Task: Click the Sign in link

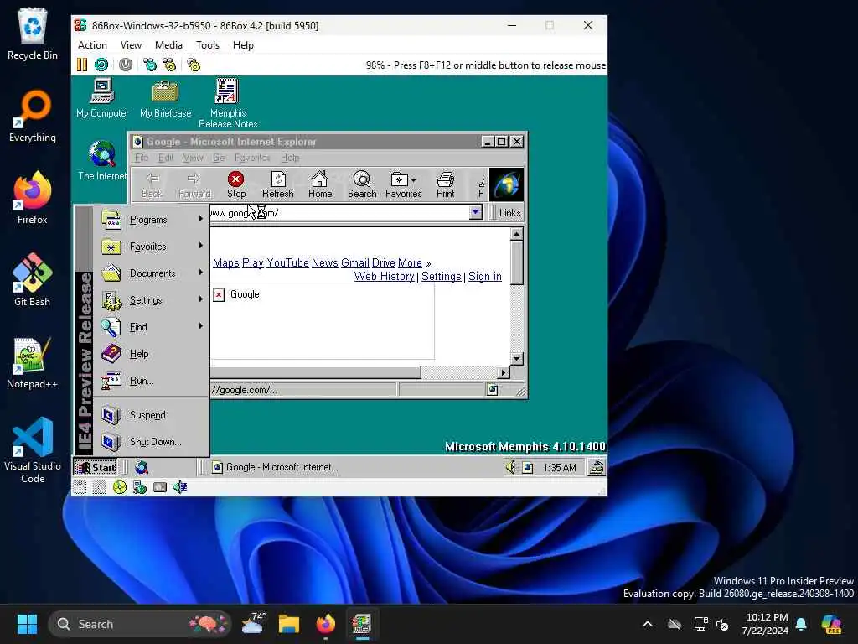Action: point(485,277)
